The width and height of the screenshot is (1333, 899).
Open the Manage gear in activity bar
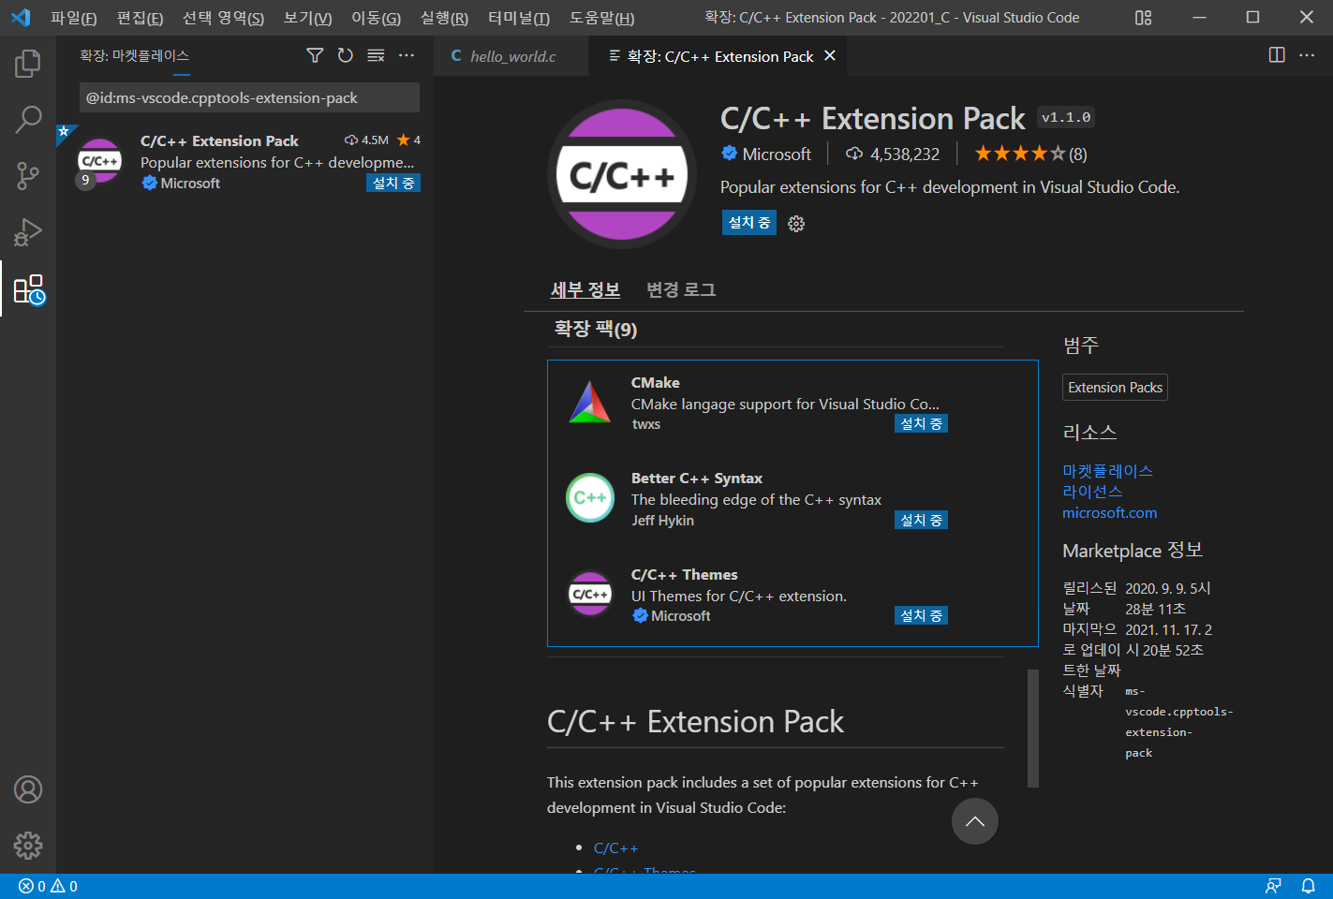point(28,846)
